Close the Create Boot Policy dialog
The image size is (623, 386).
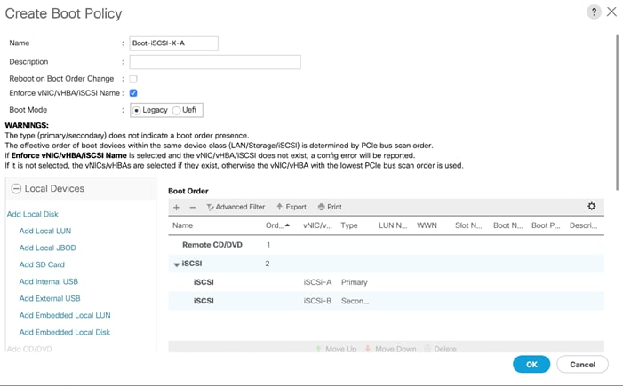click(x=611, y=12)
